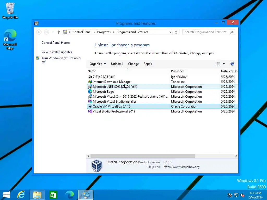Screen dimensions: 267x200
Task: Select Microsoft Visual Studio Installer entry
Action: pyautogui.click(x=163, y=101)
